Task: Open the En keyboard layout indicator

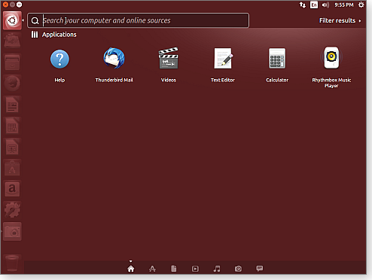Action: 314,5
